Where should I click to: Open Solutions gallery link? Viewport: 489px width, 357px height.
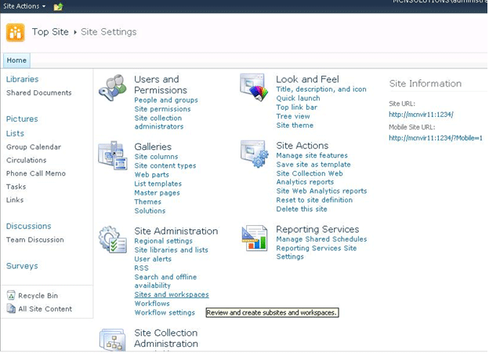(150, 211)
